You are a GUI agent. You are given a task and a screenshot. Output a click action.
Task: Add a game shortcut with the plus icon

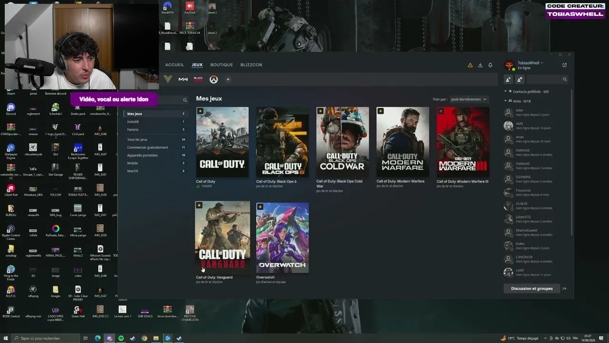pos(228,79)
